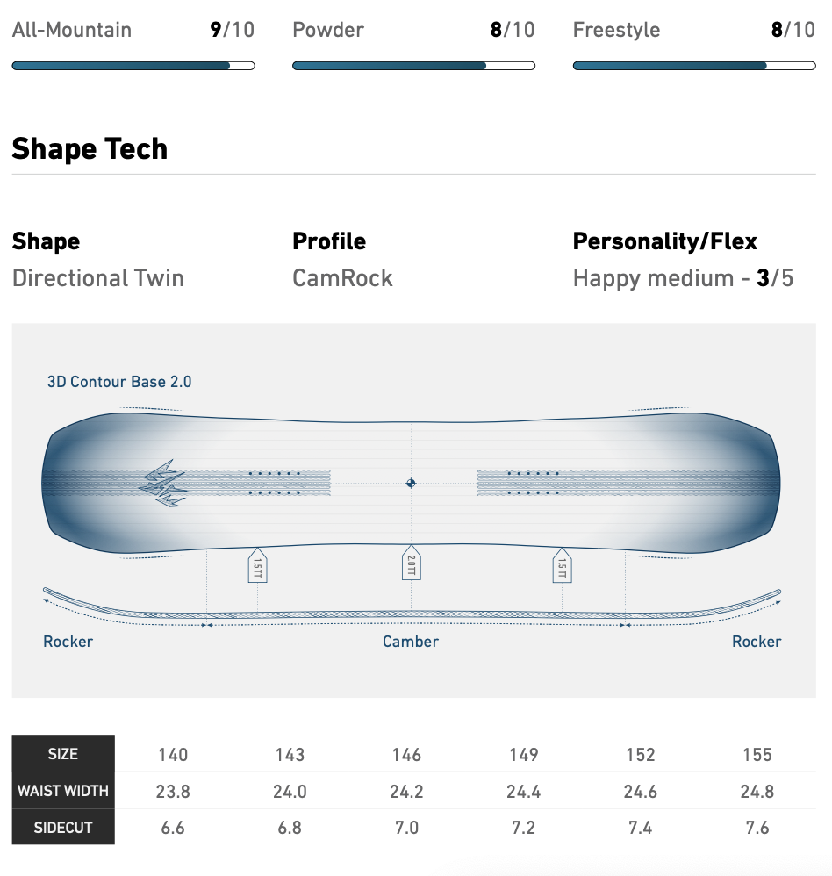Viewport: 832px width, 876px height.
Task: Click the SIZE row header cell
Action: [x=63, y=754]
